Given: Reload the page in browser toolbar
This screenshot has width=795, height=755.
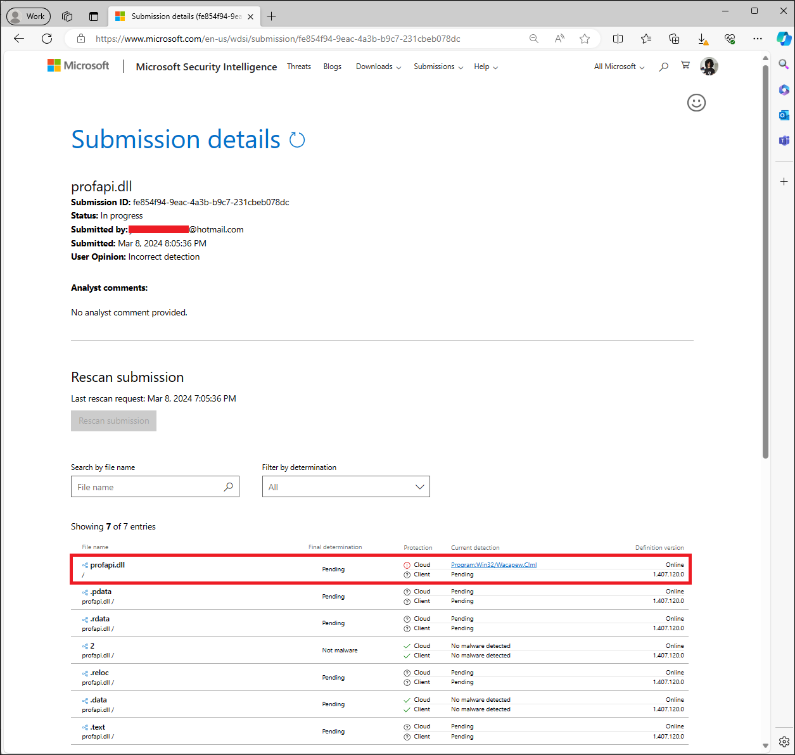Looking at the screenshot, I should 47,39.
